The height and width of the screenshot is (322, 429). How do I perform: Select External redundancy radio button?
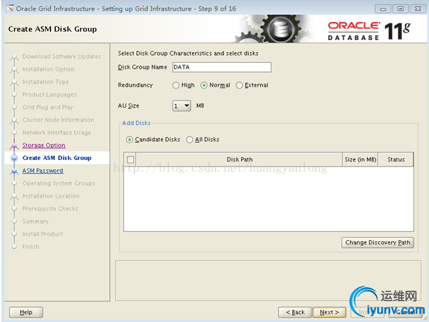tap(239, 86)
